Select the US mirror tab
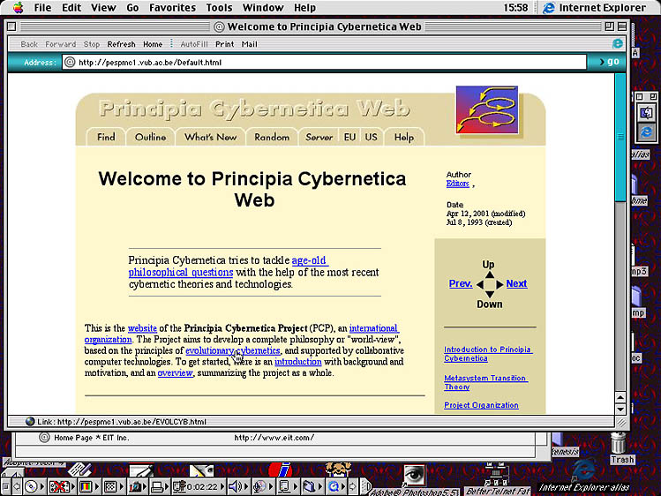Viewport: 661px width, 496px height. click(371, 137)
